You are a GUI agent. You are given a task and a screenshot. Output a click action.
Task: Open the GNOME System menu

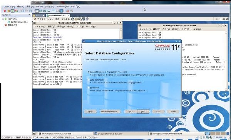[65, 19]
